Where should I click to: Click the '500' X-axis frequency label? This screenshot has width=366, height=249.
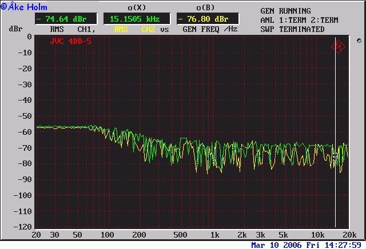(180, 235)
